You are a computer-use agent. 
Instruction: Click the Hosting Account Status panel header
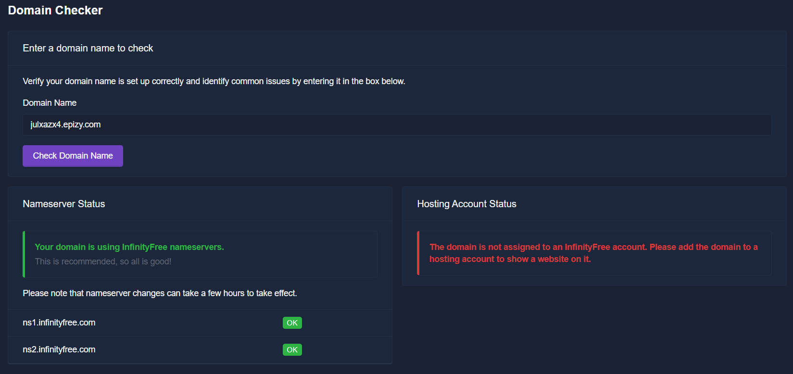[x=466, y=204]
